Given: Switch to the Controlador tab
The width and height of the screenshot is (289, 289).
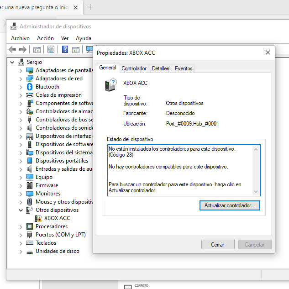Looking at the screenshot, I should 134,68.
